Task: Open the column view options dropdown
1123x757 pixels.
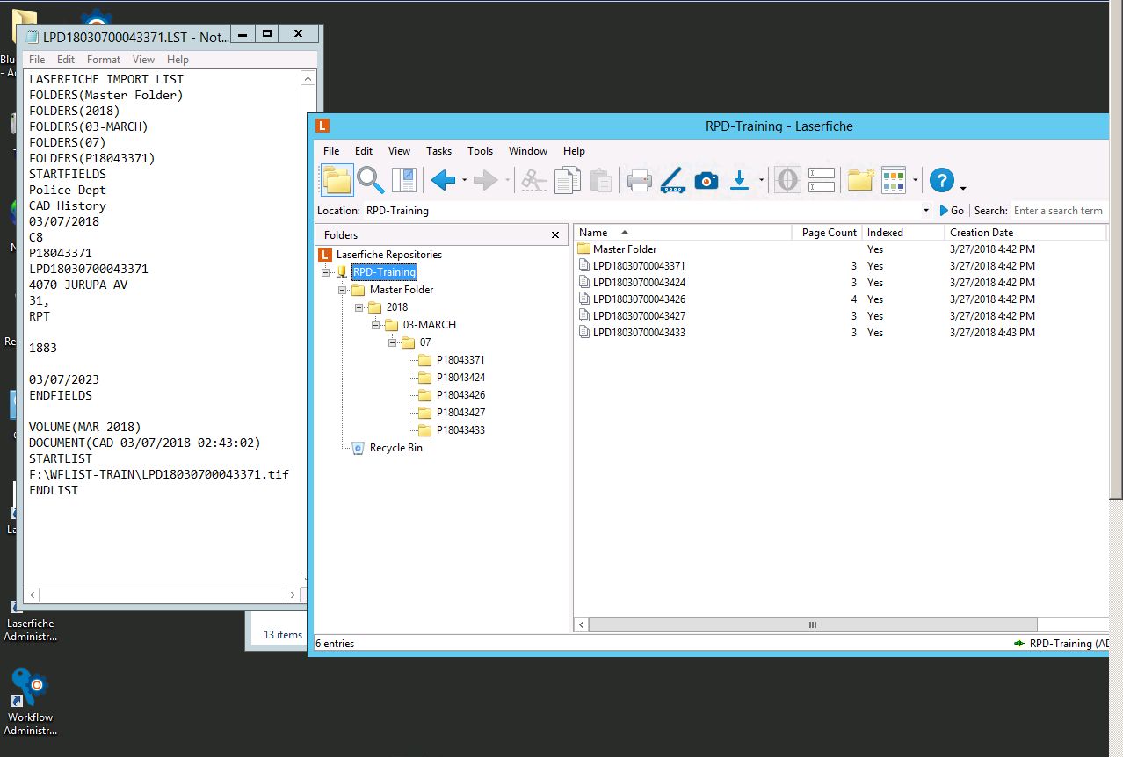Action: pyautogui.click(x=915, y=181)
